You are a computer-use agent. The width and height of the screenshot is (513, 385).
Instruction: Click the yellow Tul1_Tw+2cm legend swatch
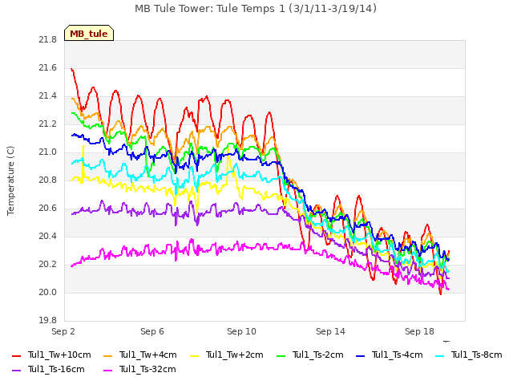tap(194, 356)
